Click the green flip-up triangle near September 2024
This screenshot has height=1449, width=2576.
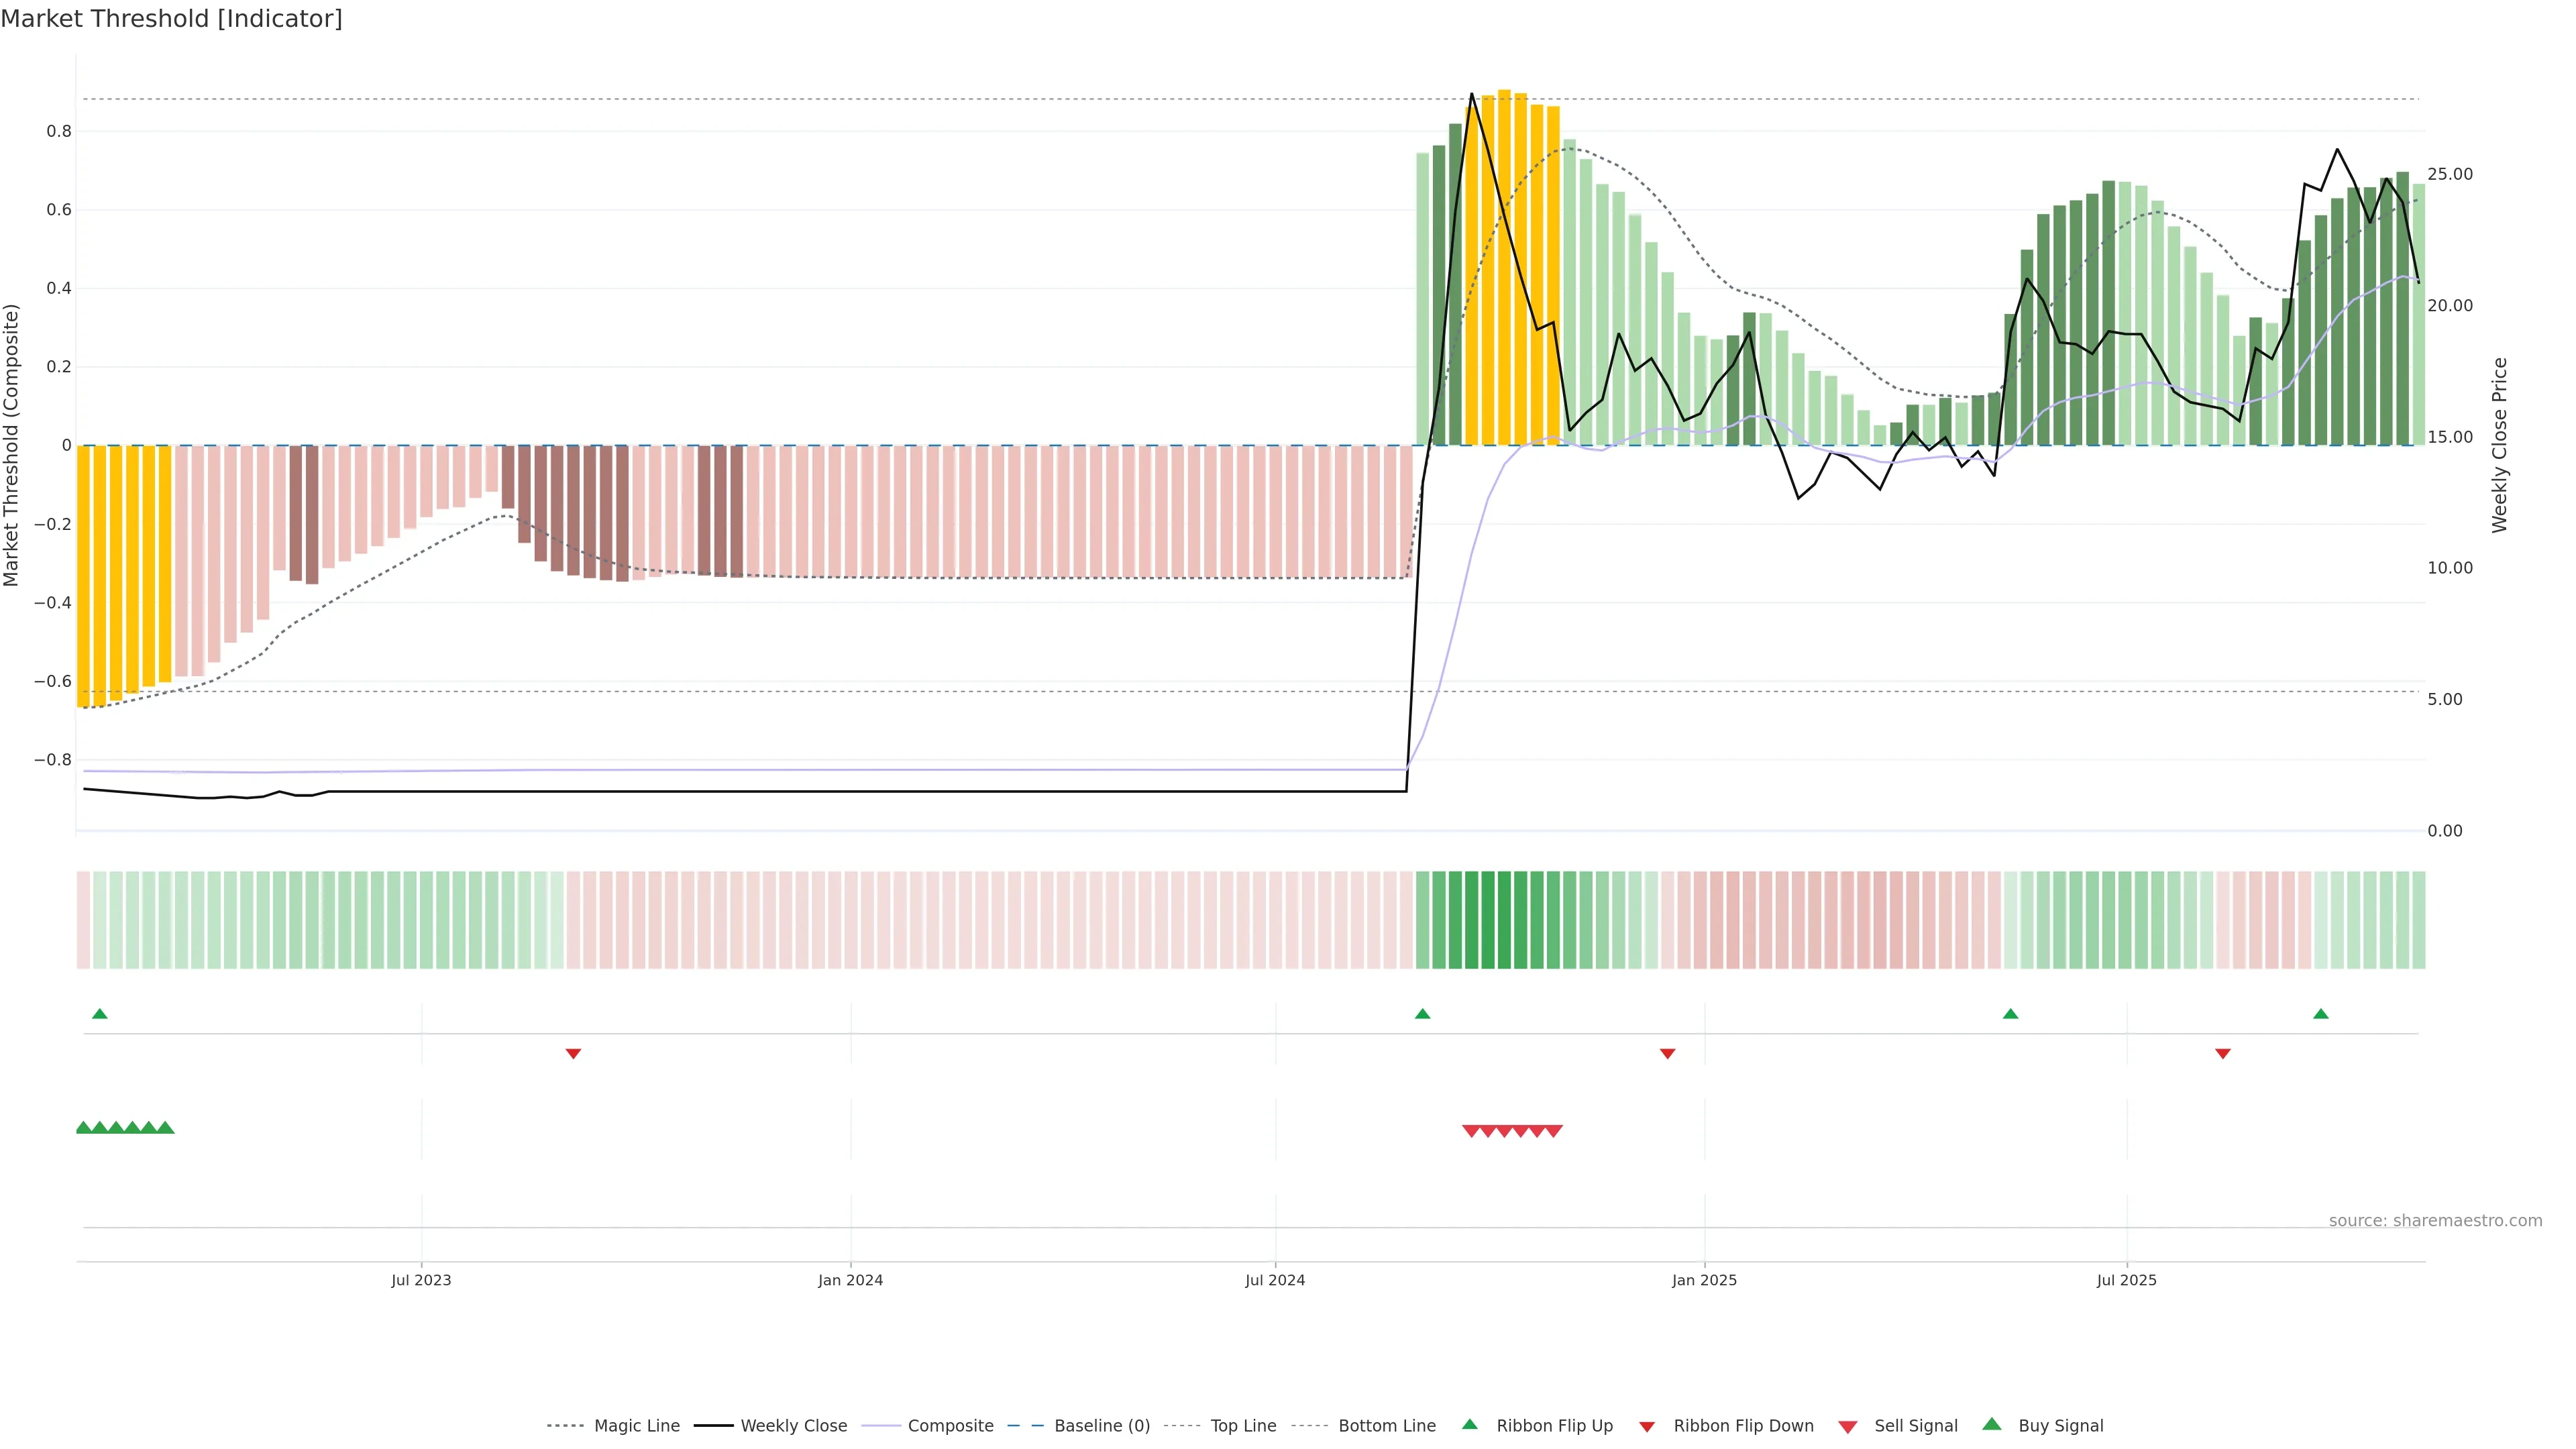(x=1422, y=1014)
